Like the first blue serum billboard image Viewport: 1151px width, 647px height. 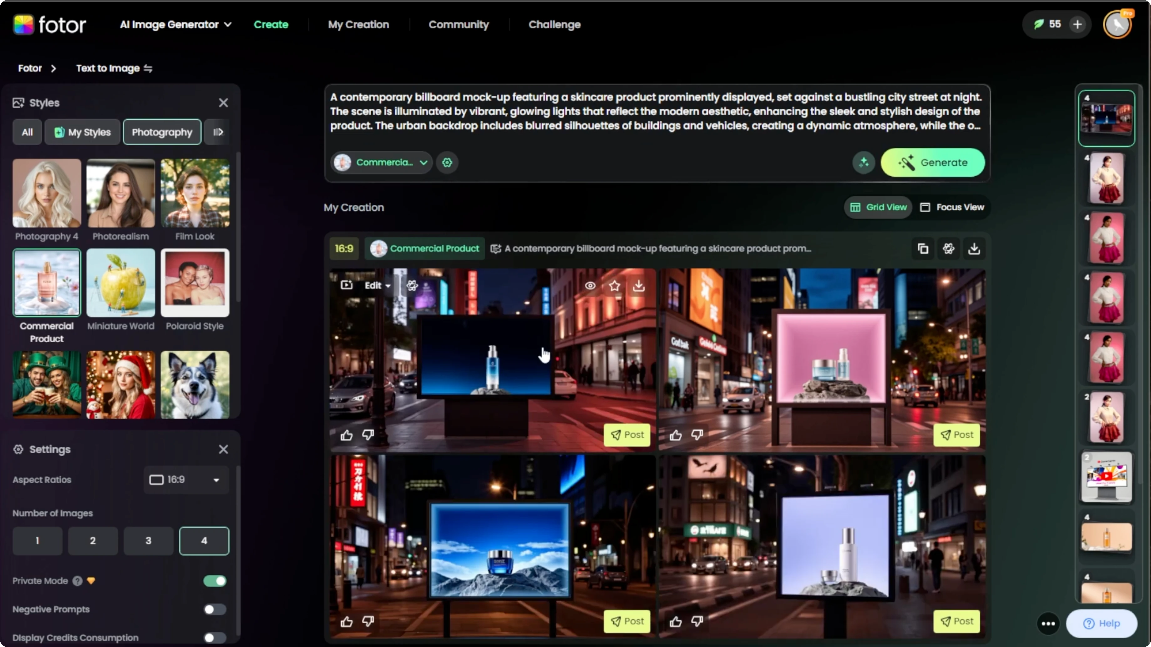[x=347, y=435]
